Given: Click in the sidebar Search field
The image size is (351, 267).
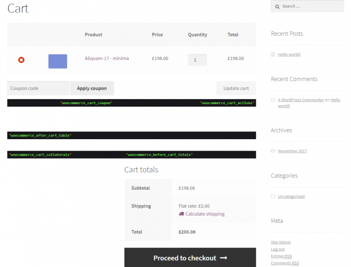Looking at the screenshot, I should (x=311, y=6).
